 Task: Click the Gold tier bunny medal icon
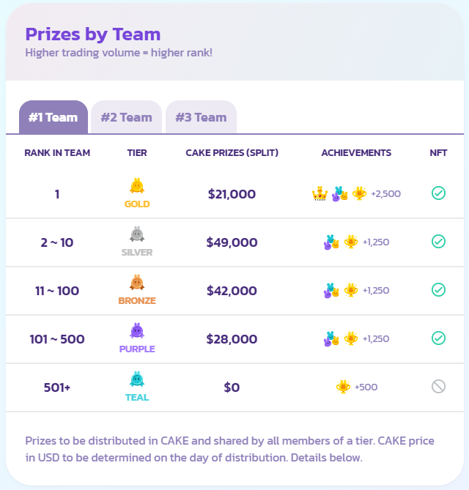[x=137, y=186]
